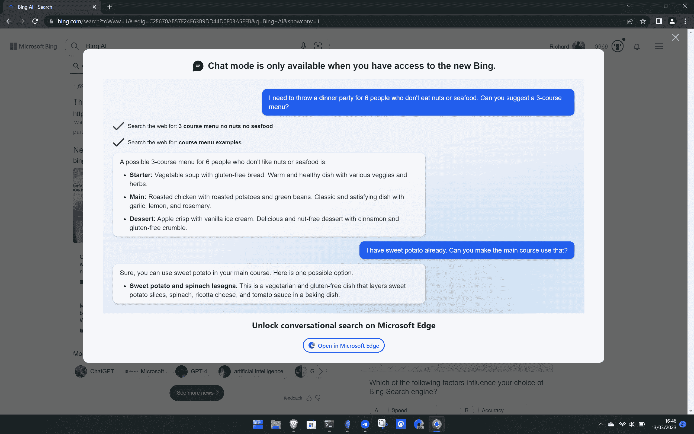Viewport: 694px width, 434px height.
Task: Go forward in browser history
Action: tap(22, 21)
